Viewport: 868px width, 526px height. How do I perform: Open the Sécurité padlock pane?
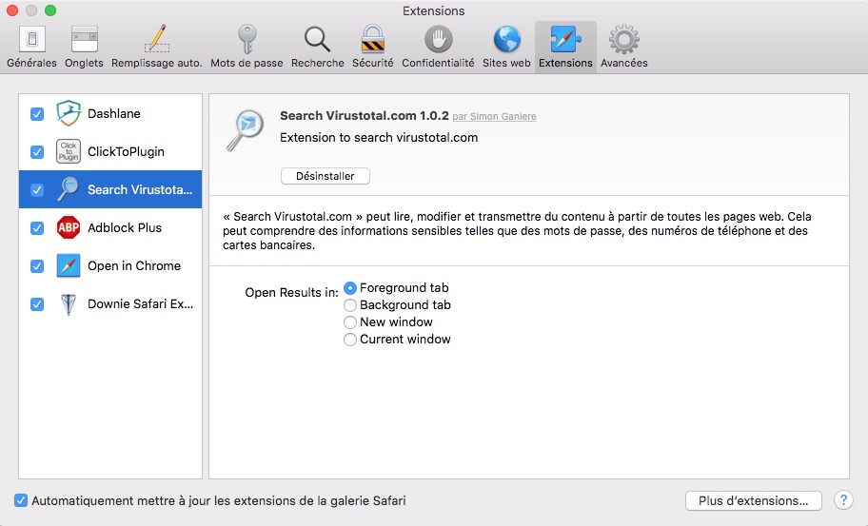(x=372, y=47)
